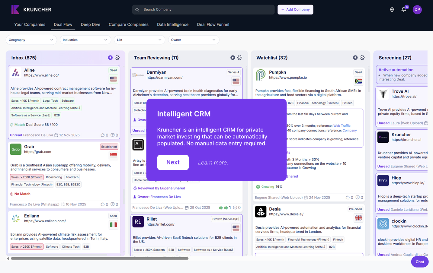Click the Kruncher logo icon
433x273 pixels.
pyautogui.click(x=15, y=9)
